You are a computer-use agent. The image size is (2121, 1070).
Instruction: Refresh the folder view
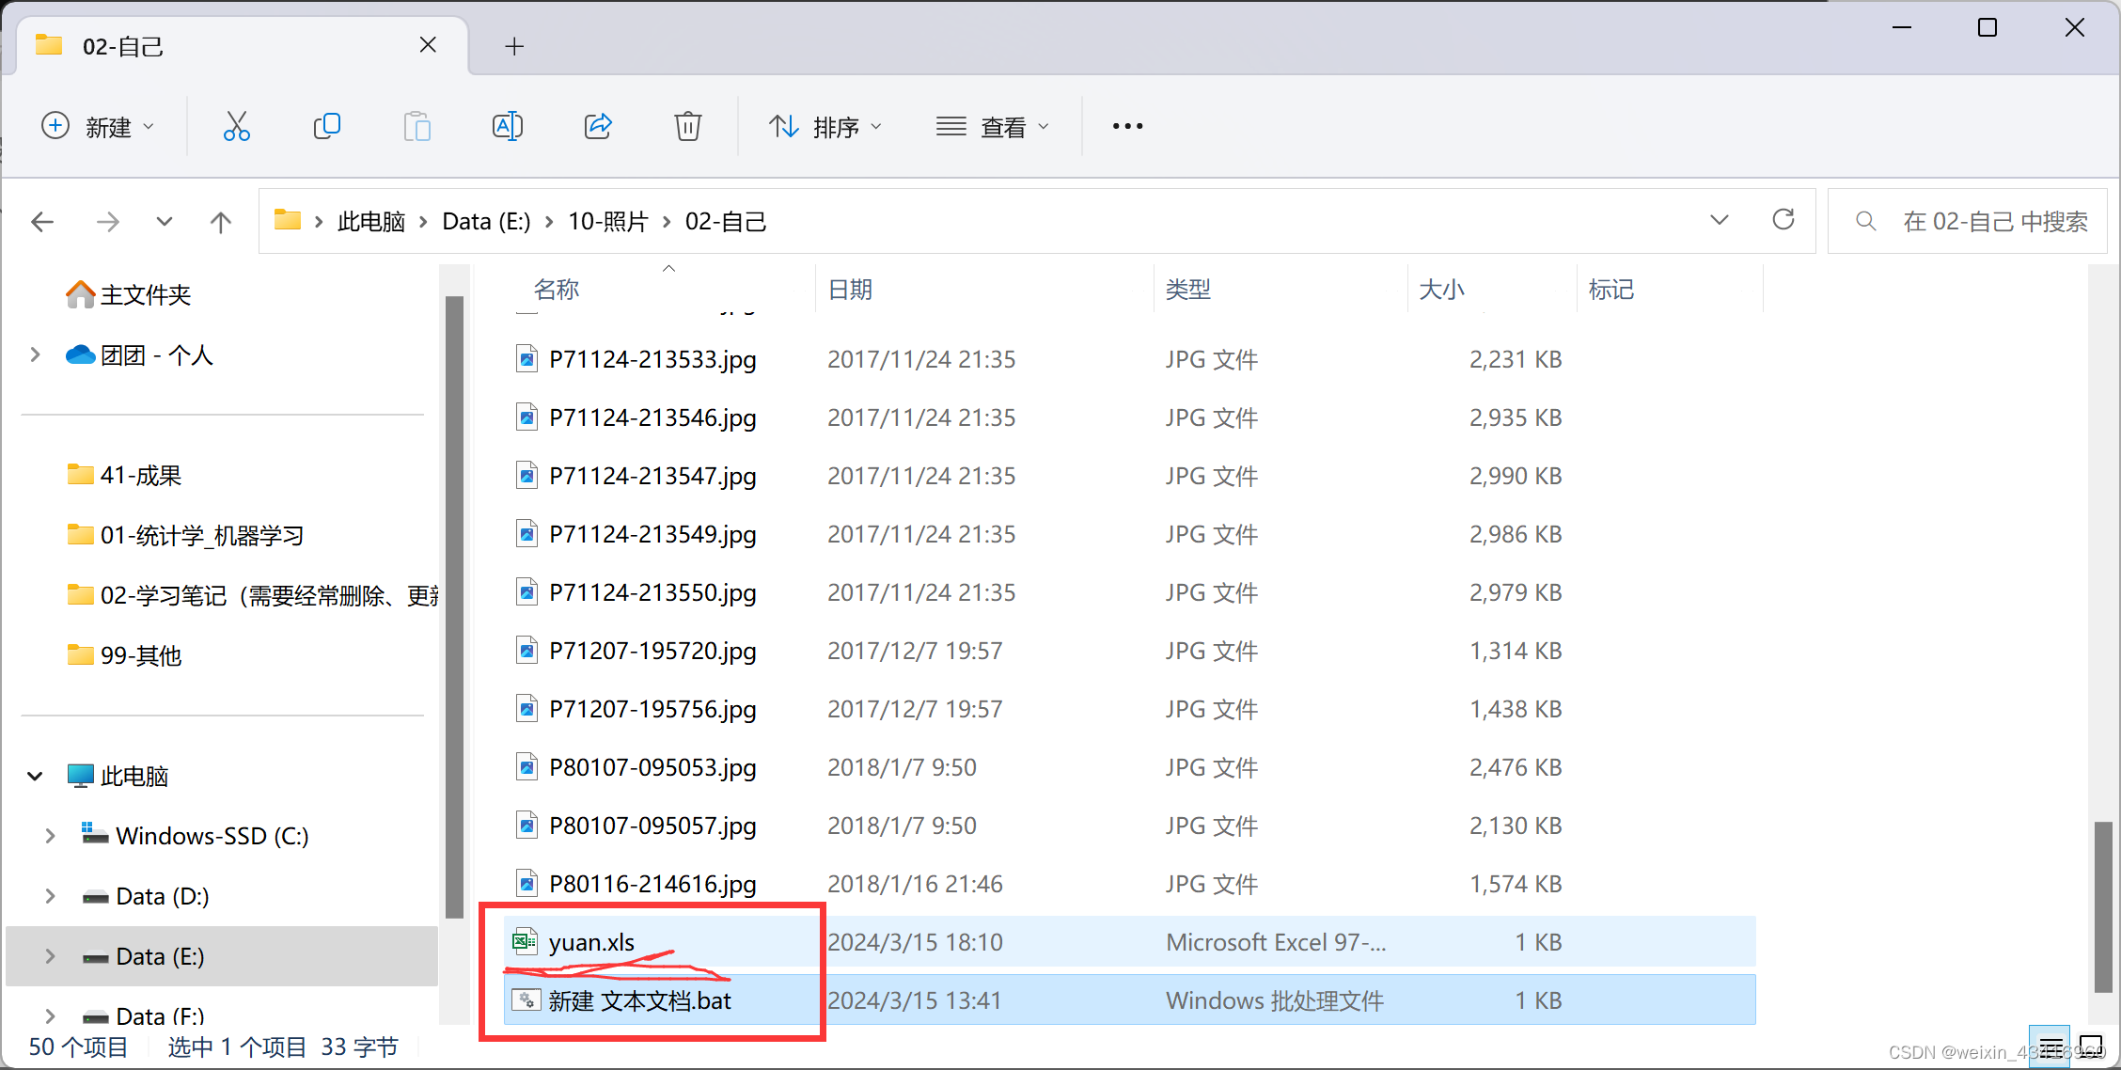point(1783,221)
